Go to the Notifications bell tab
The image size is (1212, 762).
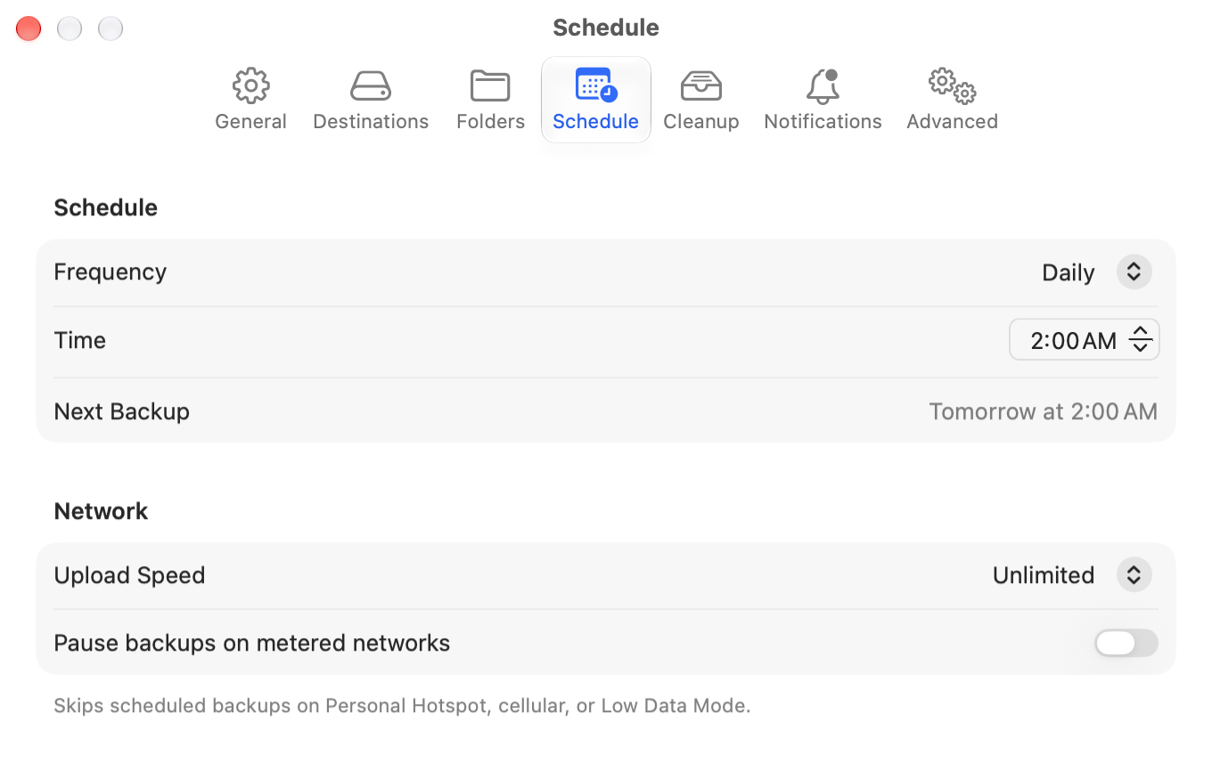coord(823,100)
